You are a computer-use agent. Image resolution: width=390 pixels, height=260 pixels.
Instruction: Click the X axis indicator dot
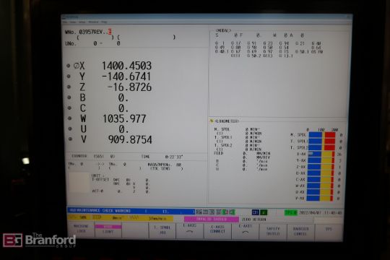click(69, 66)
